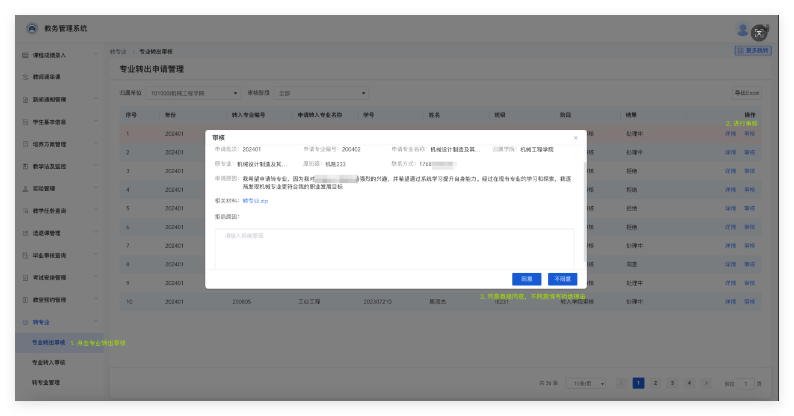Click the 课程成绩录入 sidebar icon

25,55
